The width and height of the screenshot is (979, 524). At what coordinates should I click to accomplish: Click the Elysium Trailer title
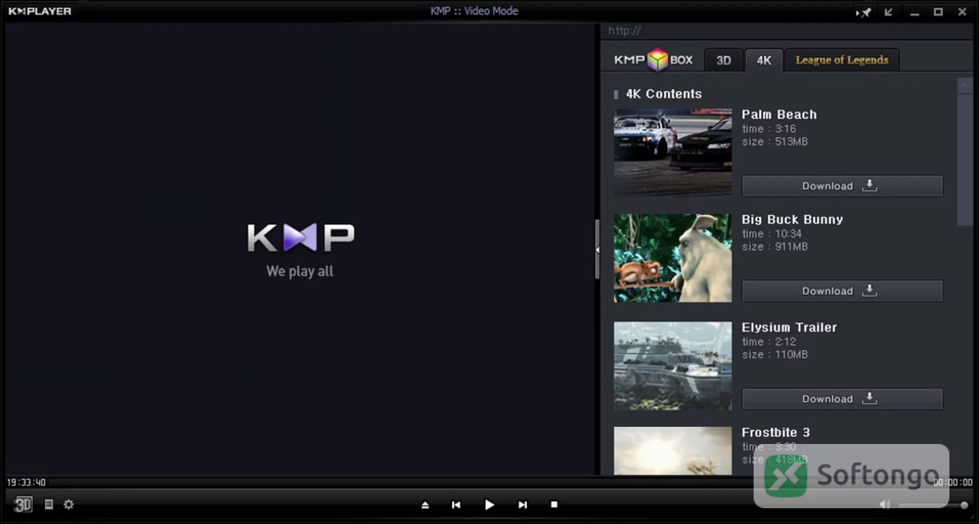click(x=789, y=328)
